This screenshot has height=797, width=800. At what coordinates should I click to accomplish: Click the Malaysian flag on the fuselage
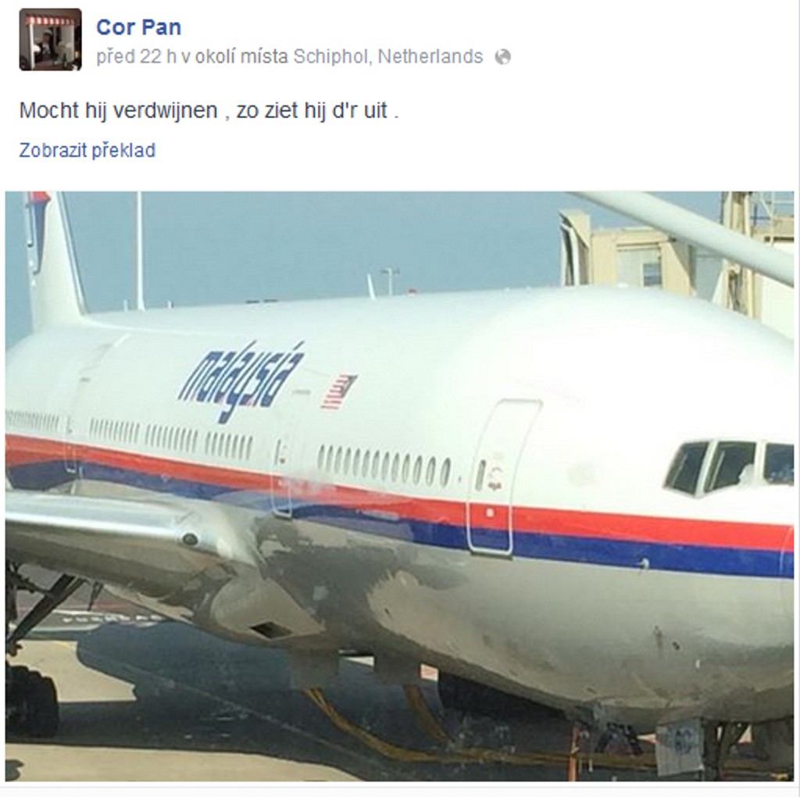click(x=338, y=391)
